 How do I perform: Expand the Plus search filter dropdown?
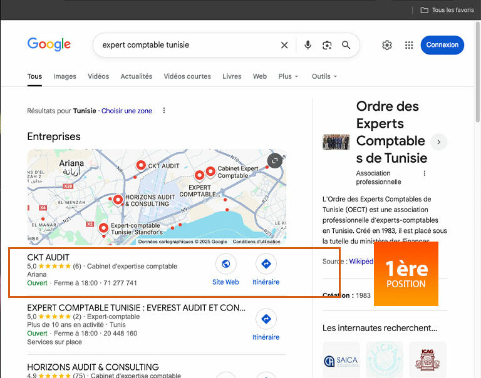[x=288, y=76]
